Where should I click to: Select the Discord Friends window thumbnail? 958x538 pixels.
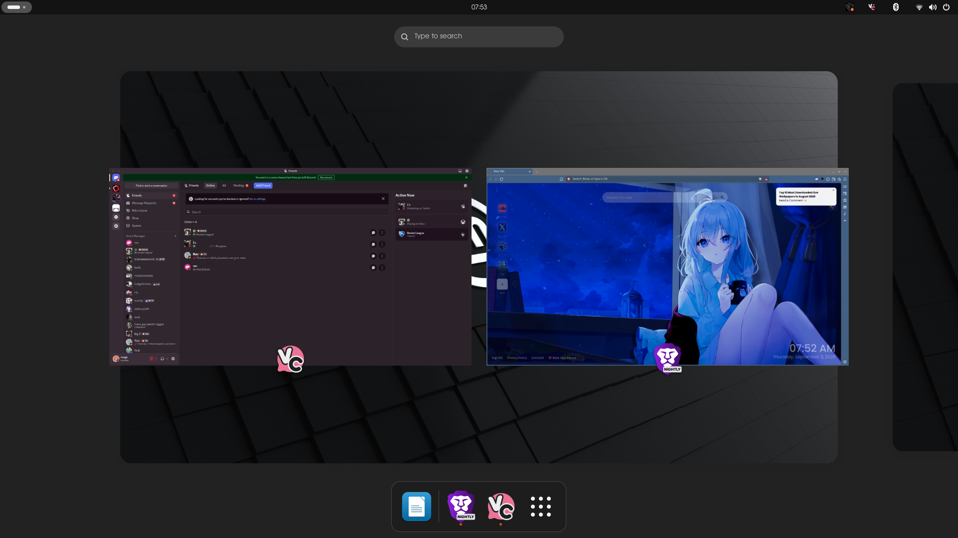click(x=290, y=267)
